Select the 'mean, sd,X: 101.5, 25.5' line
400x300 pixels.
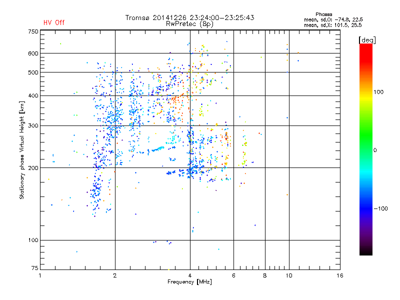point(332,25)
